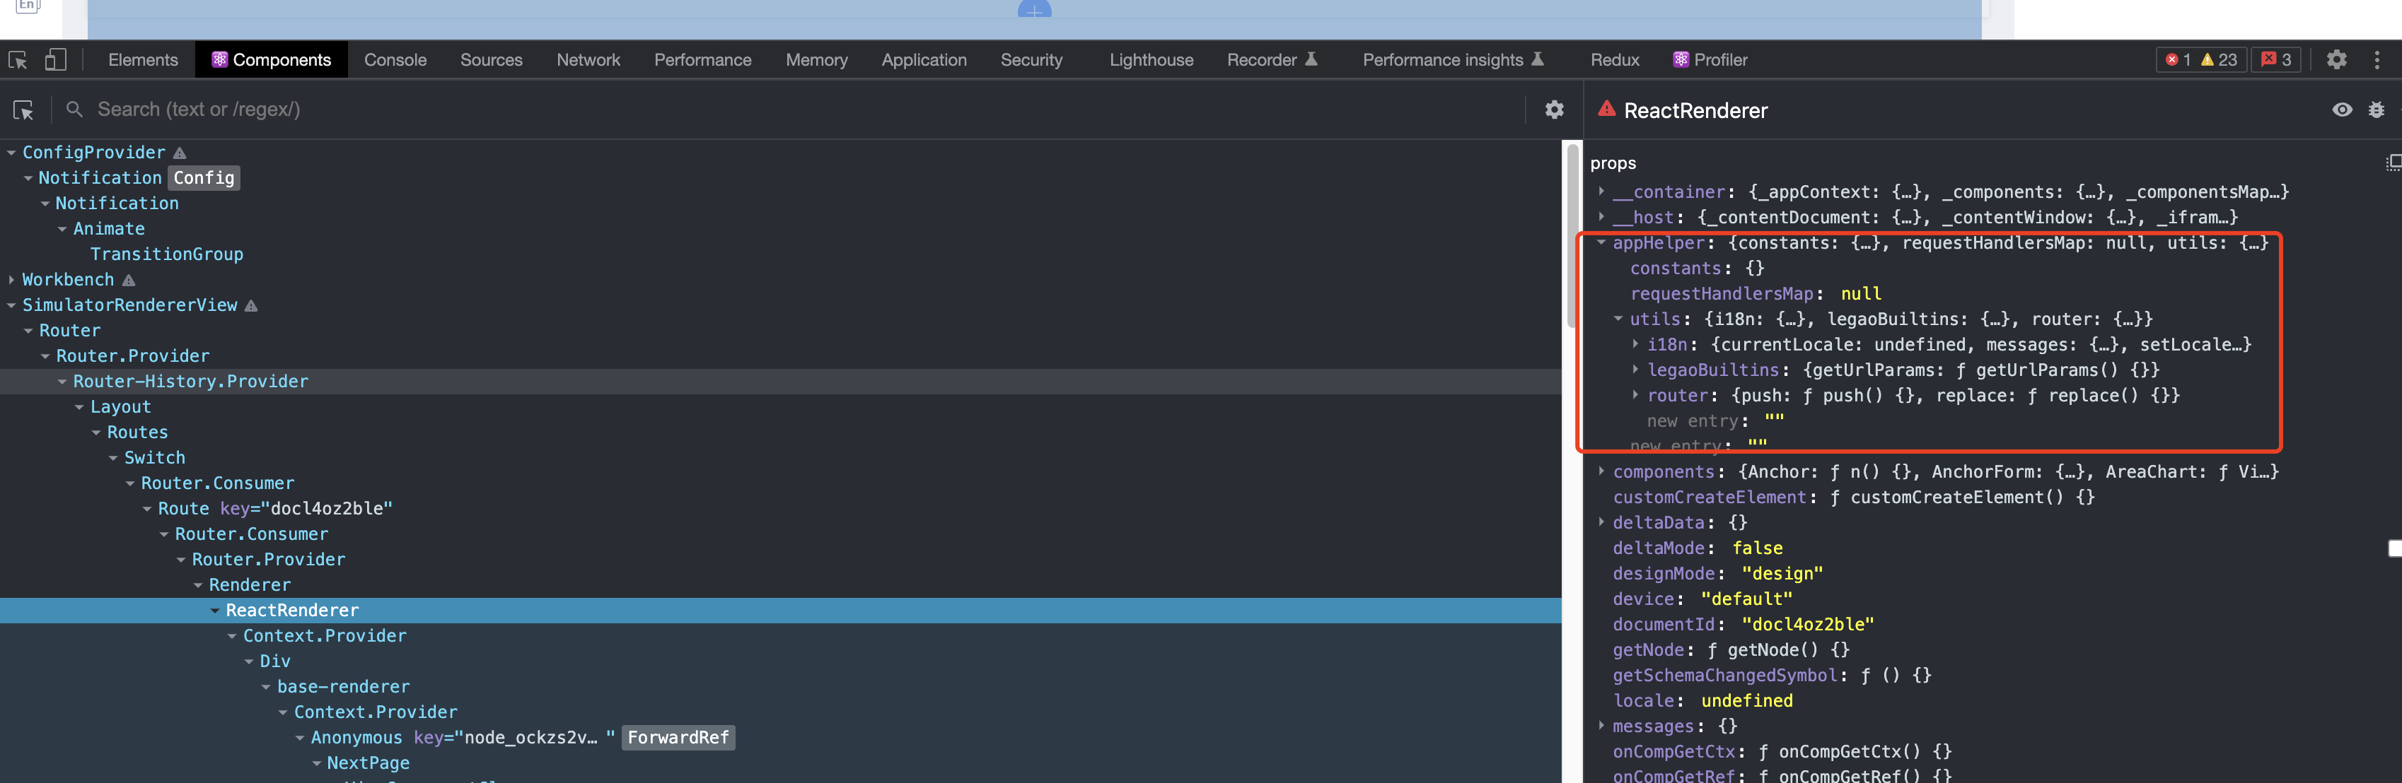Click the select-component-in-page picker icon
Screen dimensions: 2402x783
tap(23, 110)
